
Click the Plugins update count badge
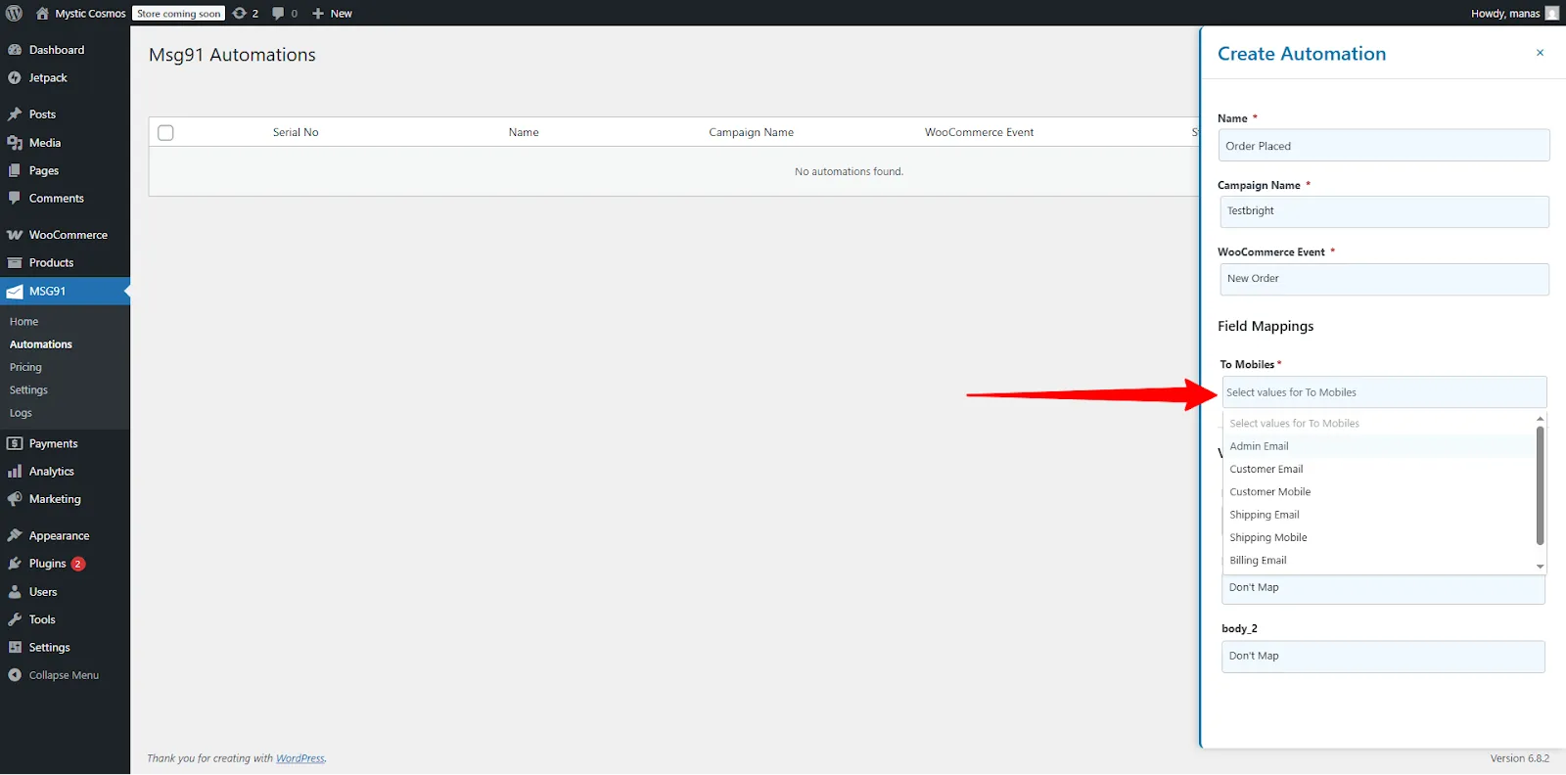(78, 564)
